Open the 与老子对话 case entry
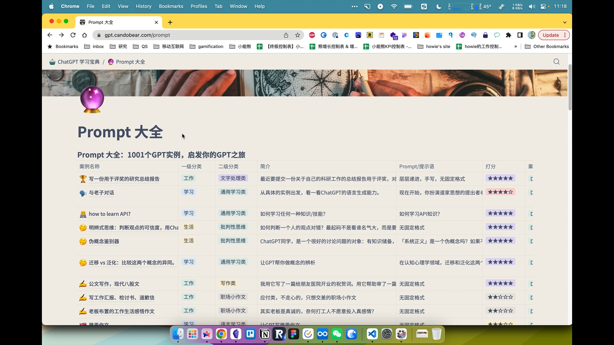Screen dimensions: 614x345 click(x=101, y=193)
